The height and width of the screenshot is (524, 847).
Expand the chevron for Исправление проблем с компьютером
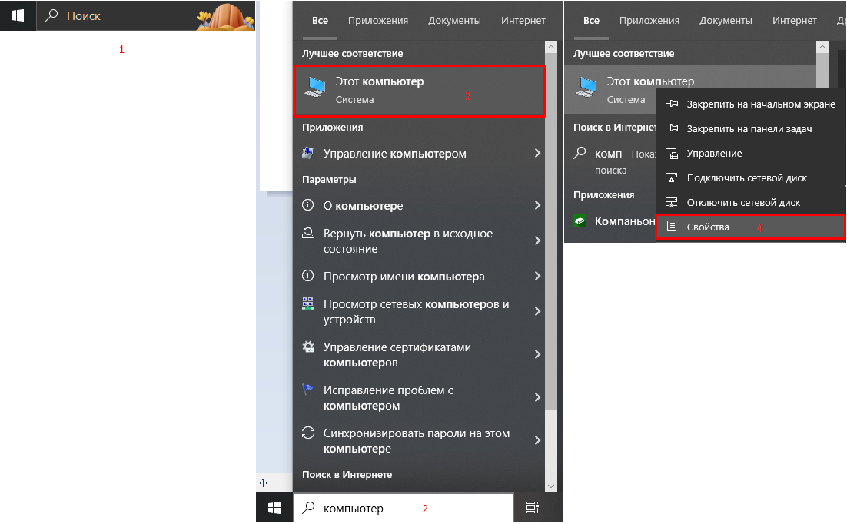click(x=536, y=397)
